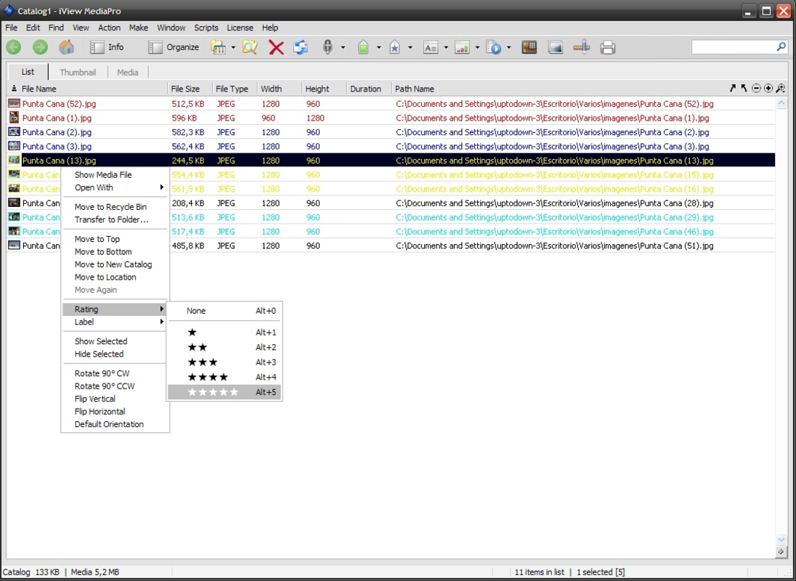Click the red X delete icon

point(276,48)
